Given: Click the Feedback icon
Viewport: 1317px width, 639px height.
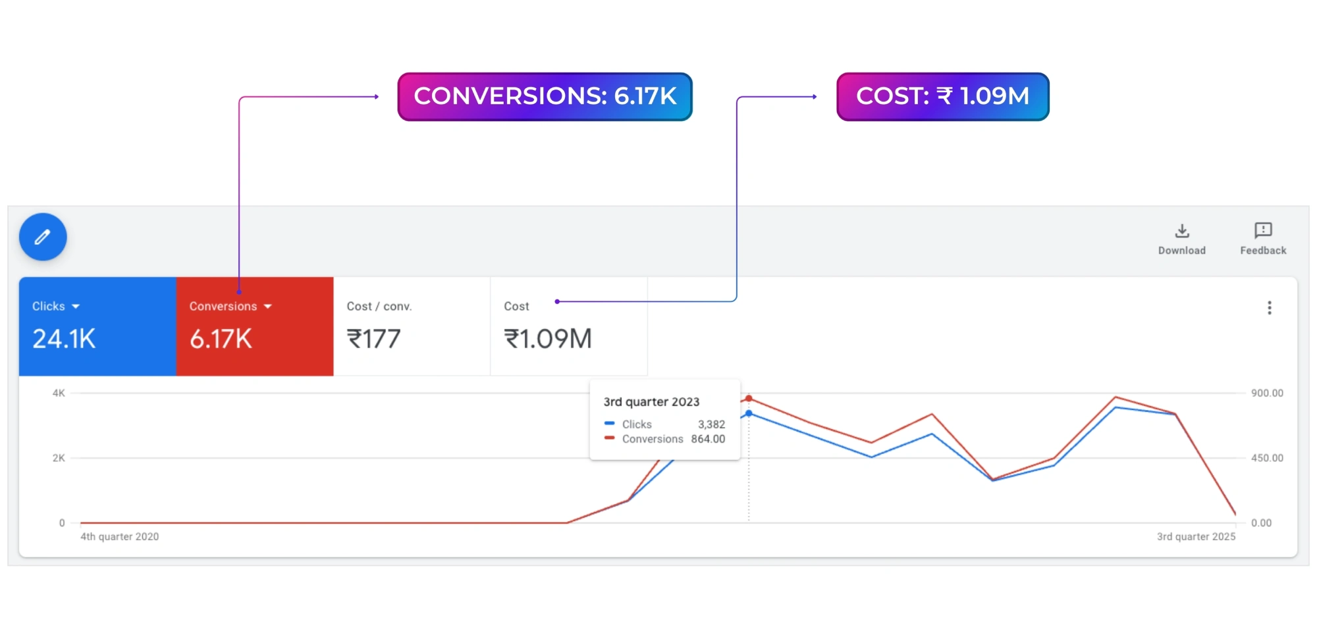Looking at the screenshot, I should click(1262, 238).
